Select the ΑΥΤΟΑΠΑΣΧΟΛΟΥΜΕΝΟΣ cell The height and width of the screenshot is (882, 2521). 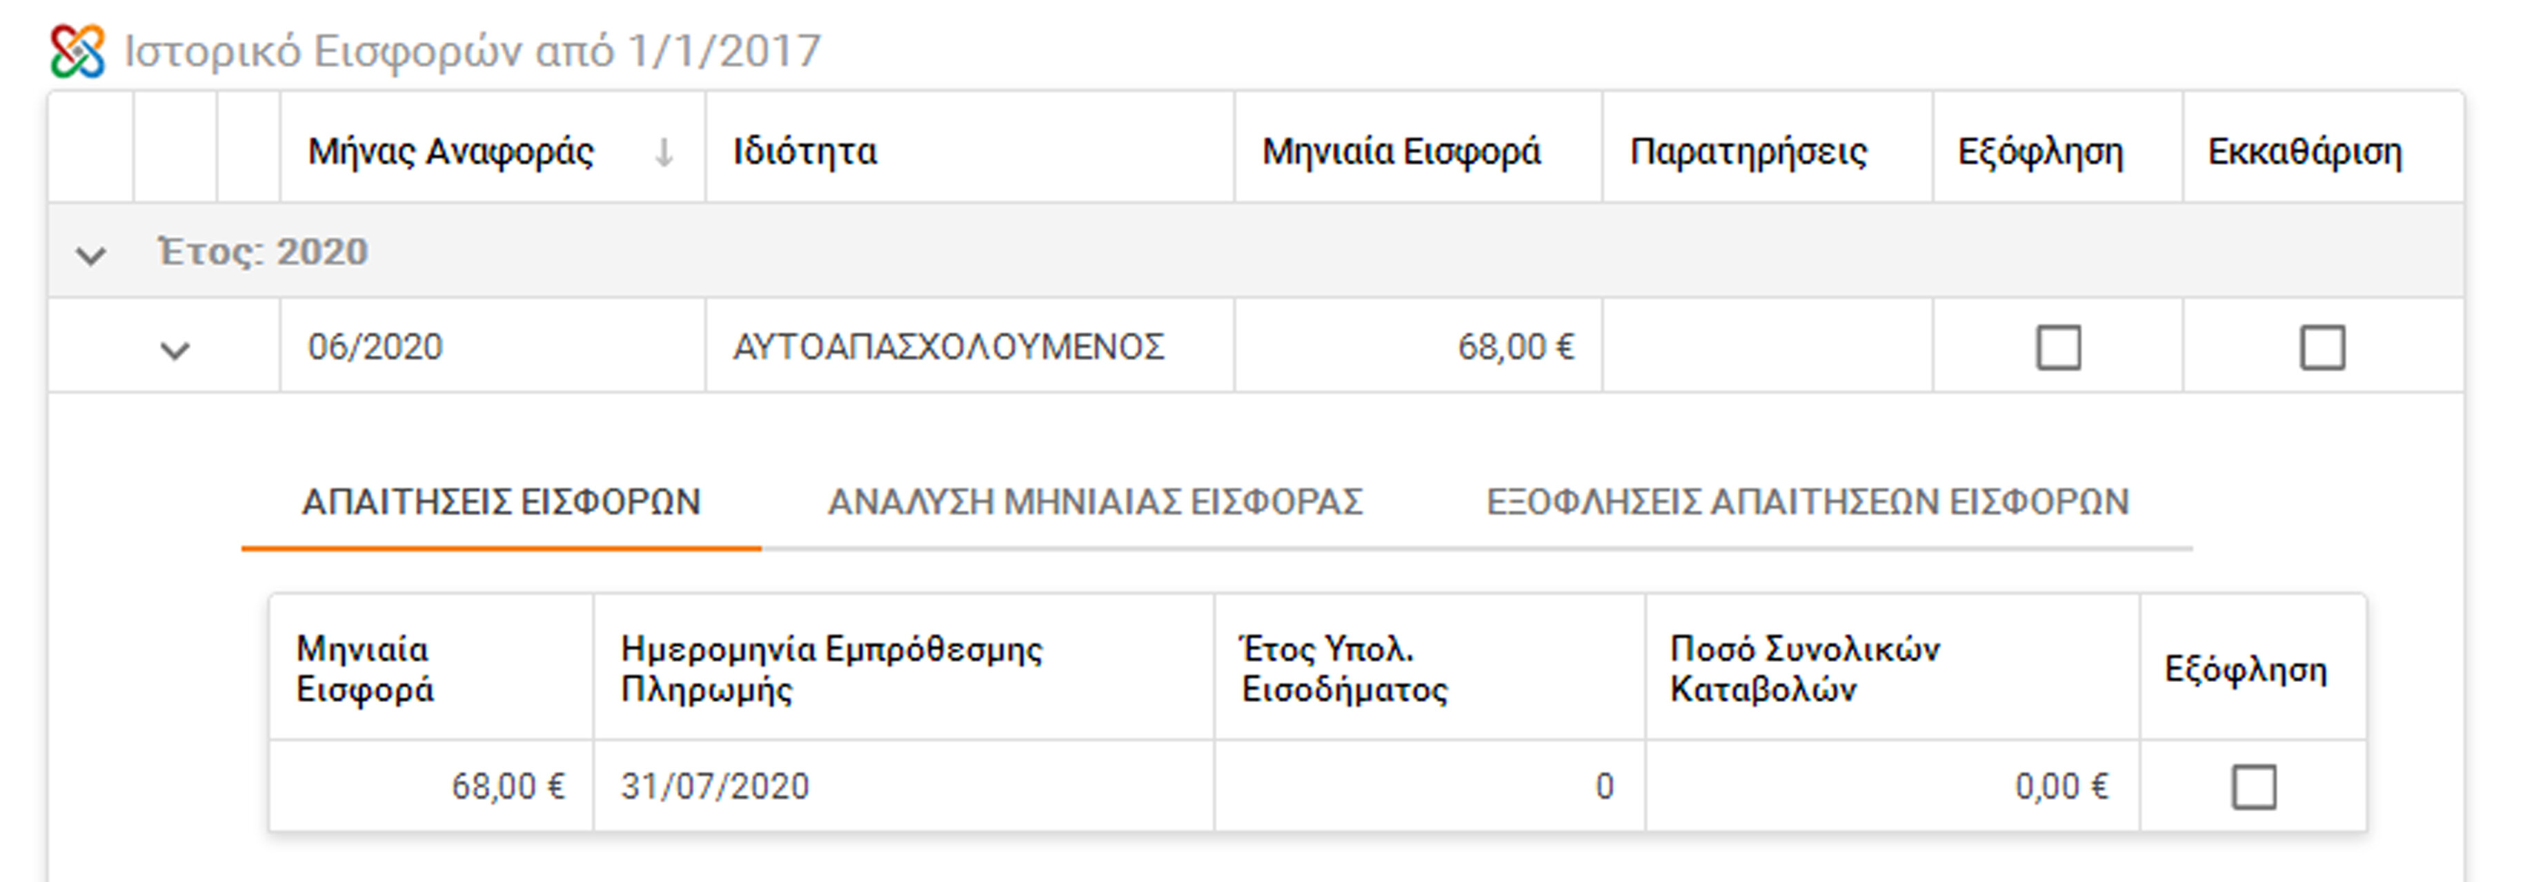(x=949, y=347)
